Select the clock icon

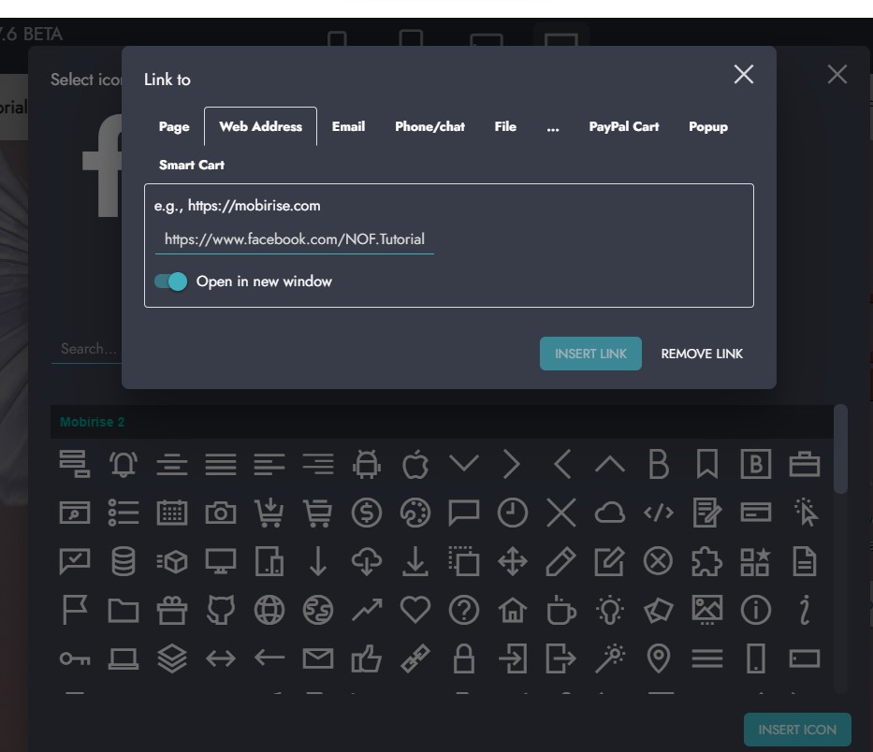[x=512, y=513]
